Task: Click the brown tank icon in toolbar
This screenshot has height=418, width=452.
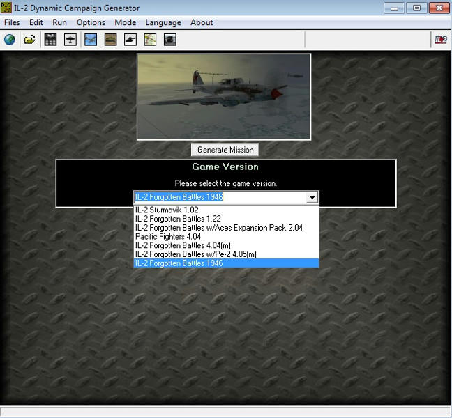Action: click(110, 40)
